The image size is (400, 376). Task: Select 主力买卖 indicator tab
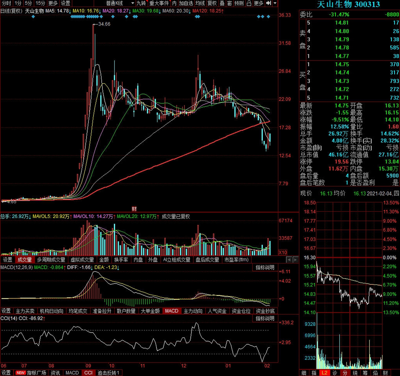[25, 311]
